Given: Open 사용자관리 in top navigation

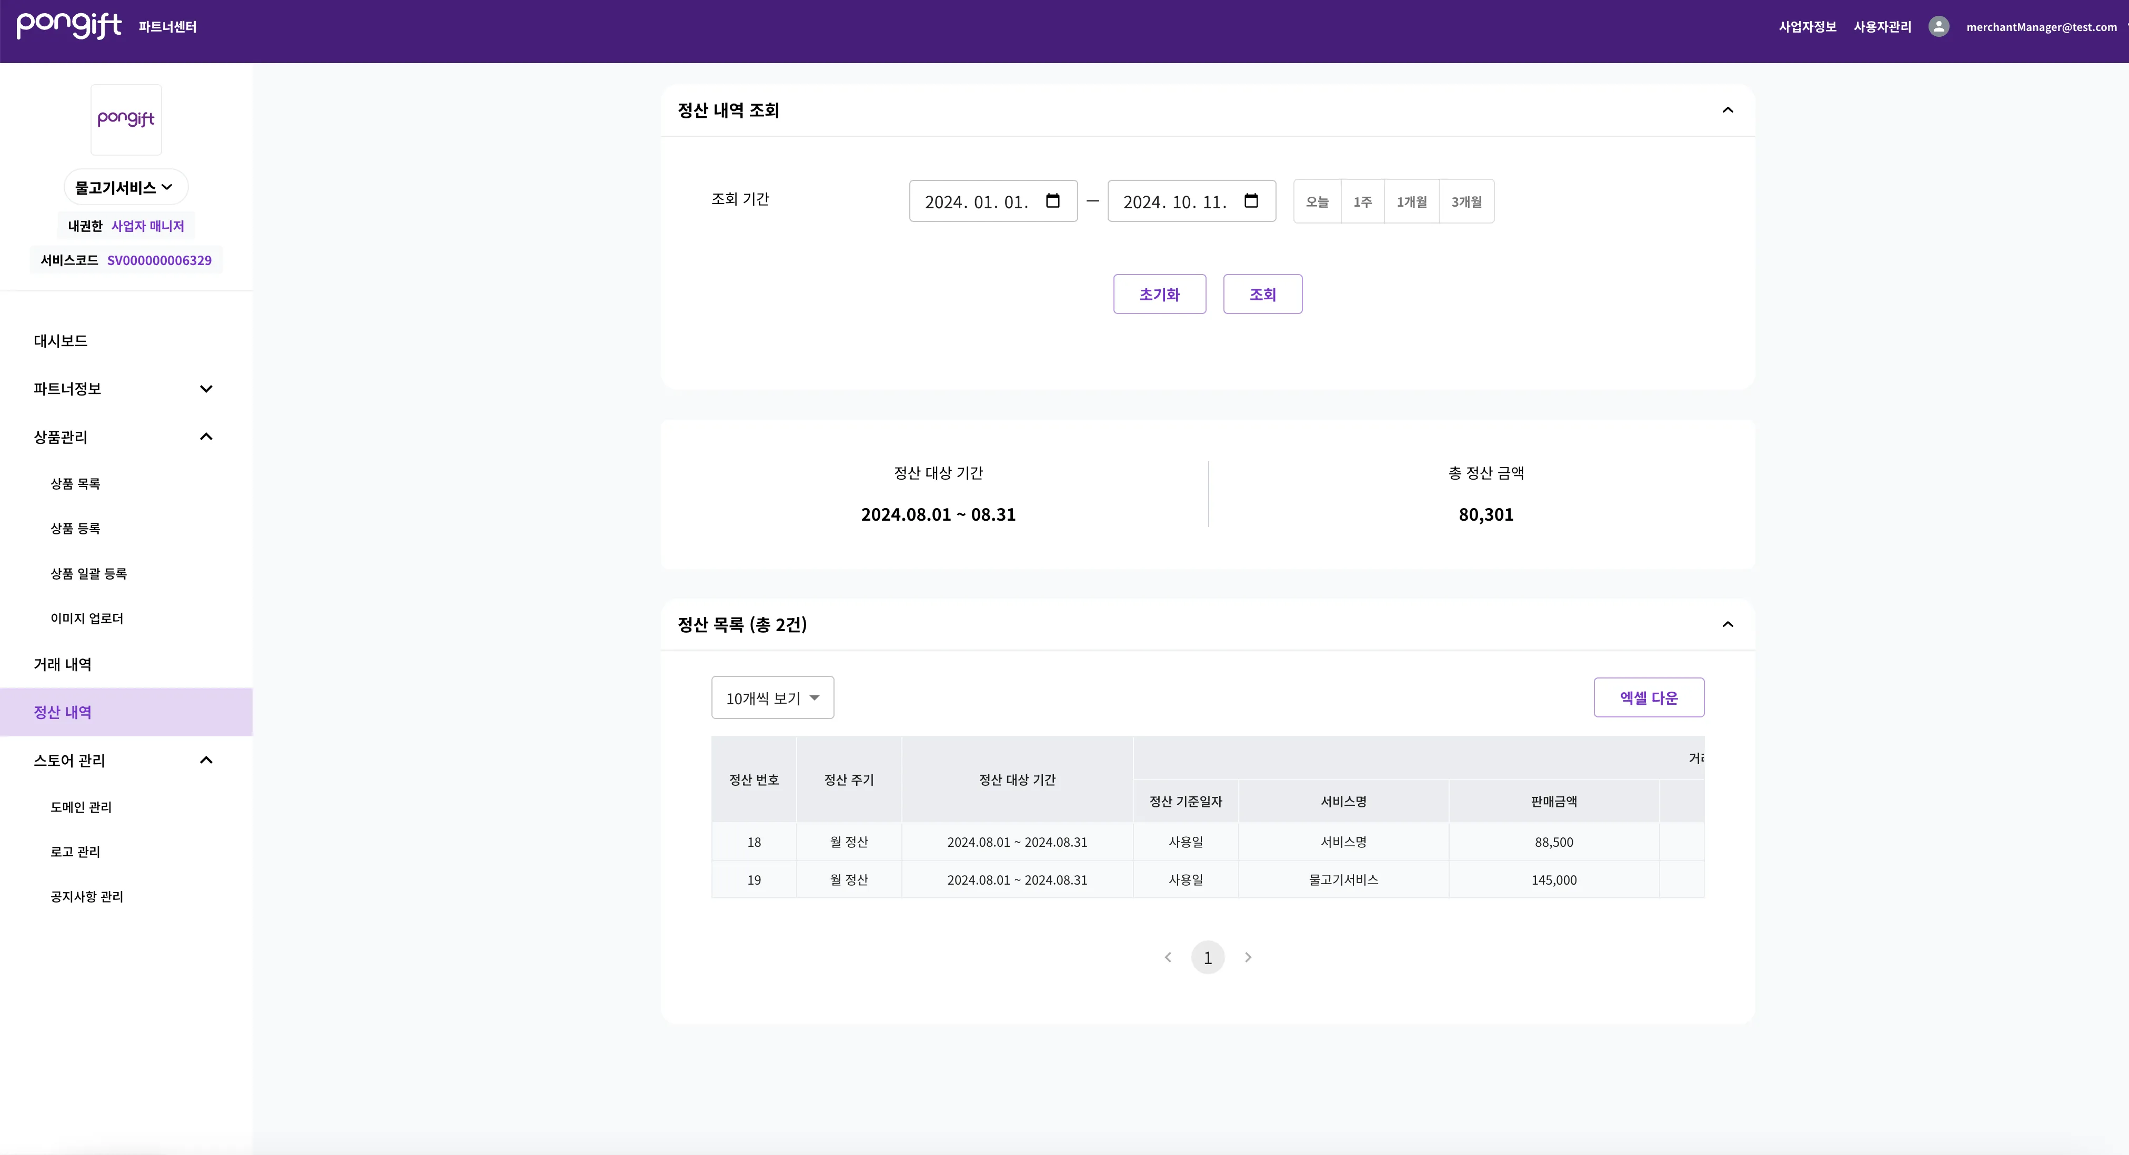Looking at the screenshot, I should click(x=1882, y=26).
